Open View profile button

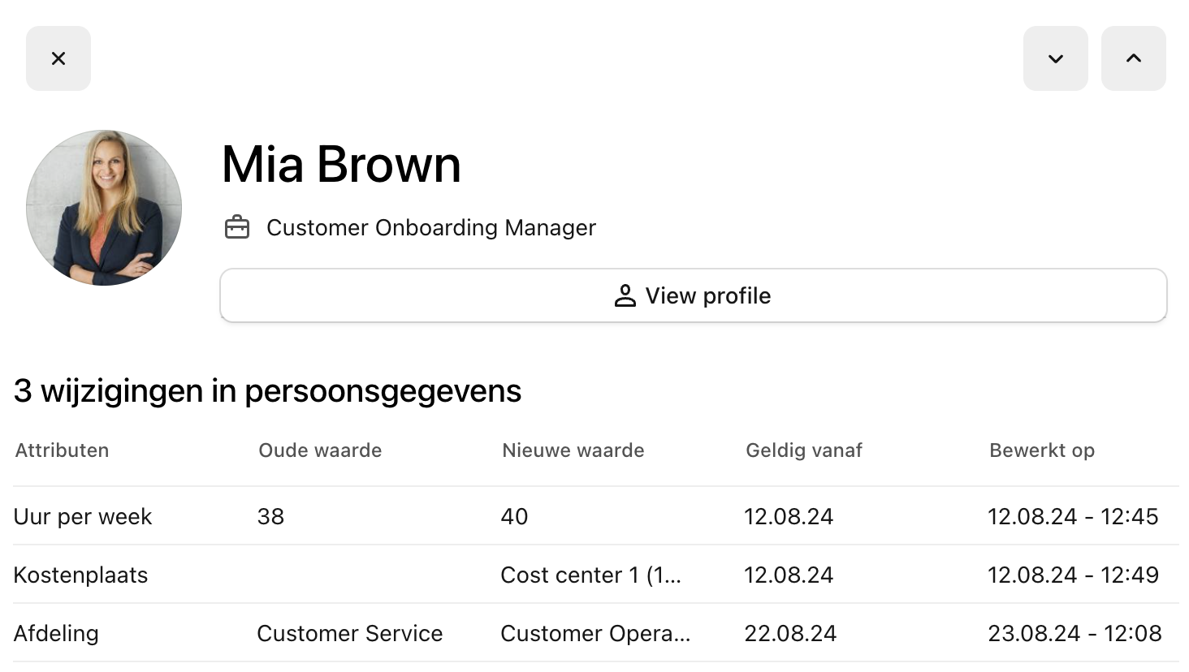(693, 295)
